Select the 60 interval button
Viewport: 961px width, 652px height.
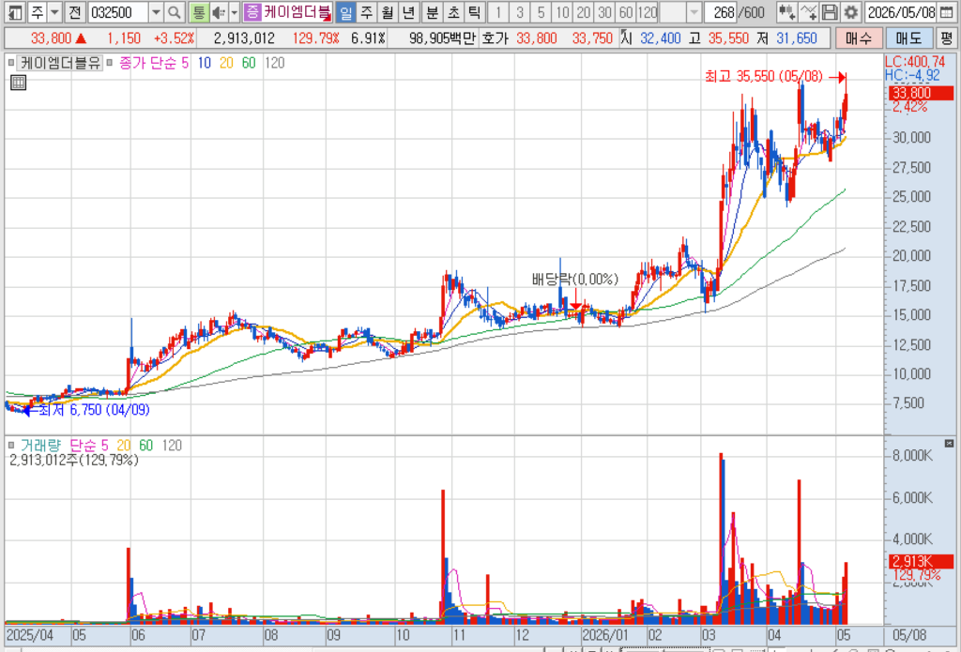click(626, 11)
